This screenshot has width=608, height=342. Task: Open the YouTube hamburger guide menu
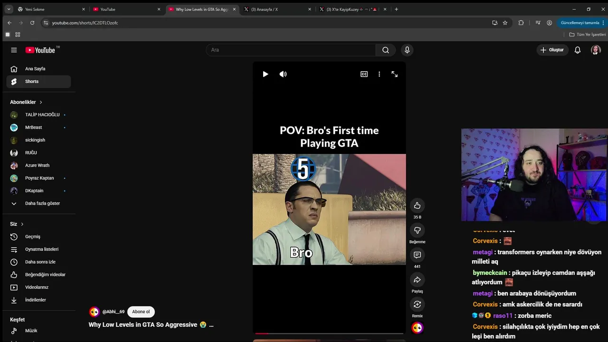pyautogui.click(x=14, y=50)
